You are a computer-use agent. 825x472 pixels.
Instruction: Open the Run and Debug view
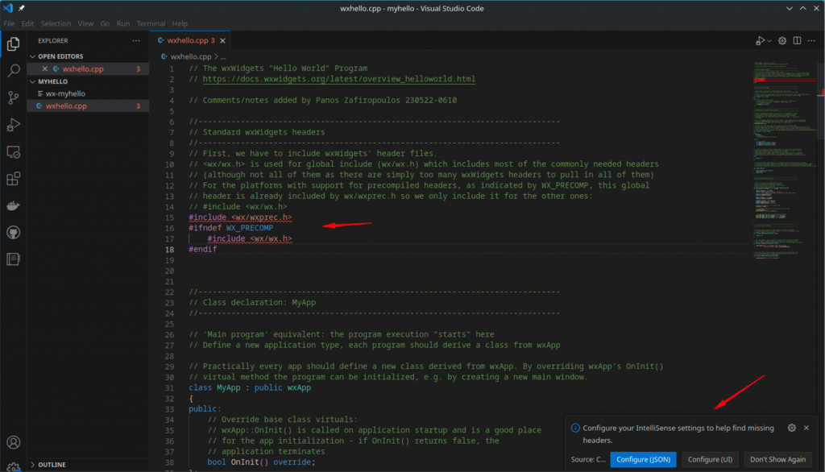13,125
